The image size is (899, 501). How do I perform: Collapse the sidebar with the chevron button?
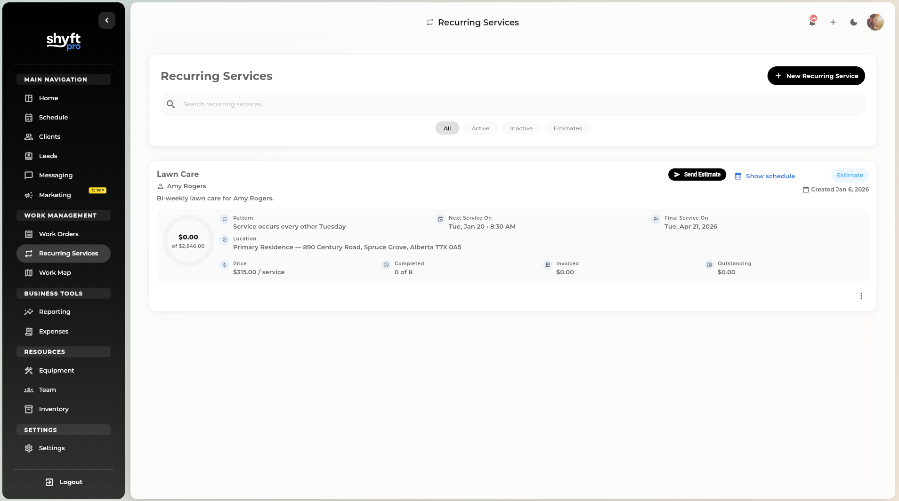[x=107, y=20]
